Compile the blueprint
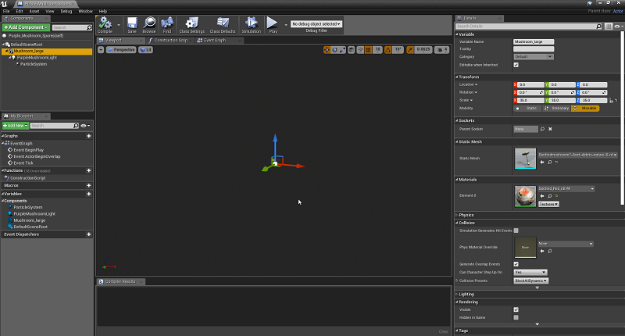The image size is (625, 336). point(105,25)
